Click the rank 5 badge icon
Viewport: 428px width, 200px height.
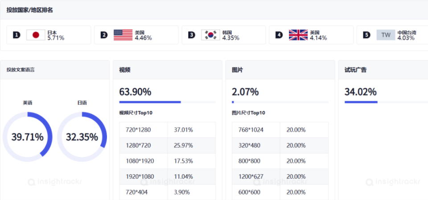[366, 35]
